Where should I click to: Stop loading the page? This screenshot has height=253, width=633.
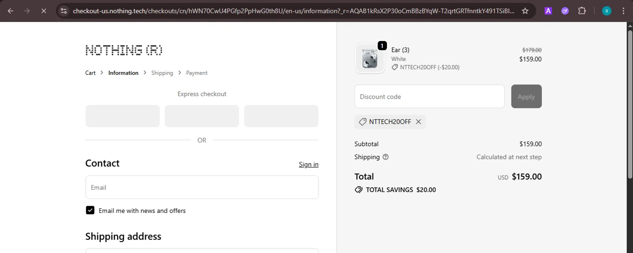(x=43, y=11)
